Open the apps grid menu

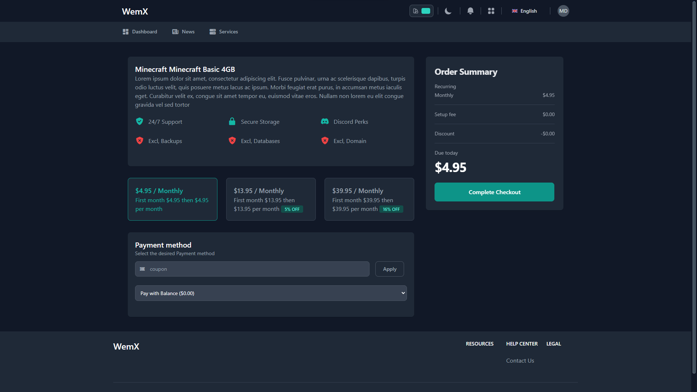(x=491, y=11)
